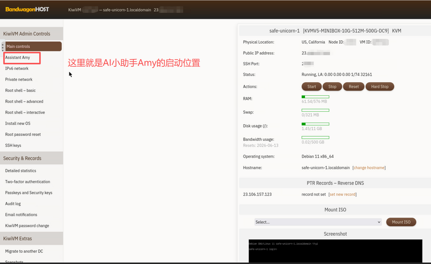431x264 pixels.
Task: Click the US, California location text
Action: (x=313, y=42)
